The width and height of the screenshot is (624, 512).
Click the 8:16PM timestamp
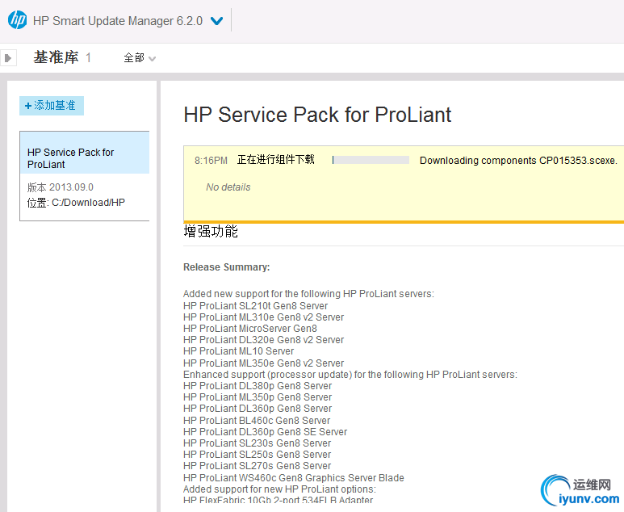click(x=211, y=161)
